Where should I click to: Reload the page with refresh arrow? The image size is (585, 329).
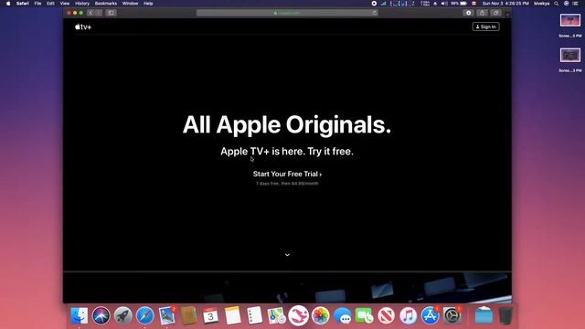point(375,13)
